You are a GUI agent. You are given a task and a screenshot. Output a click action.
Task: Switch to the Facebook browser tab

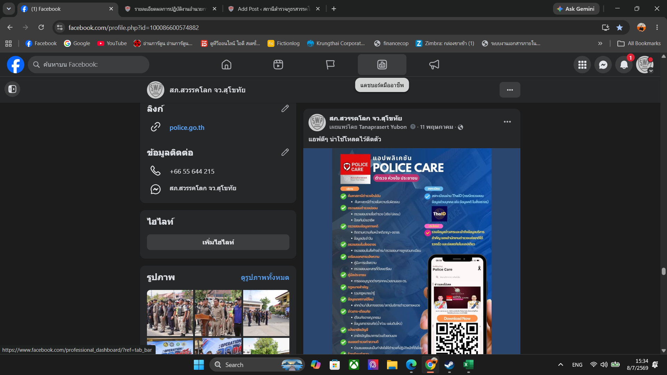click(x=68, y=9)
